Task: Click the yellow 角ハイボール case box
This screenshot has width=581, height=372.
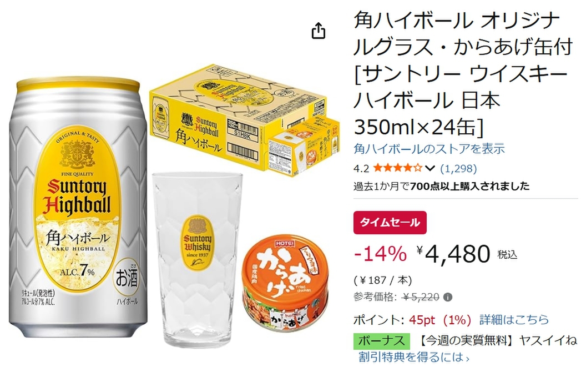Action: 244,119
